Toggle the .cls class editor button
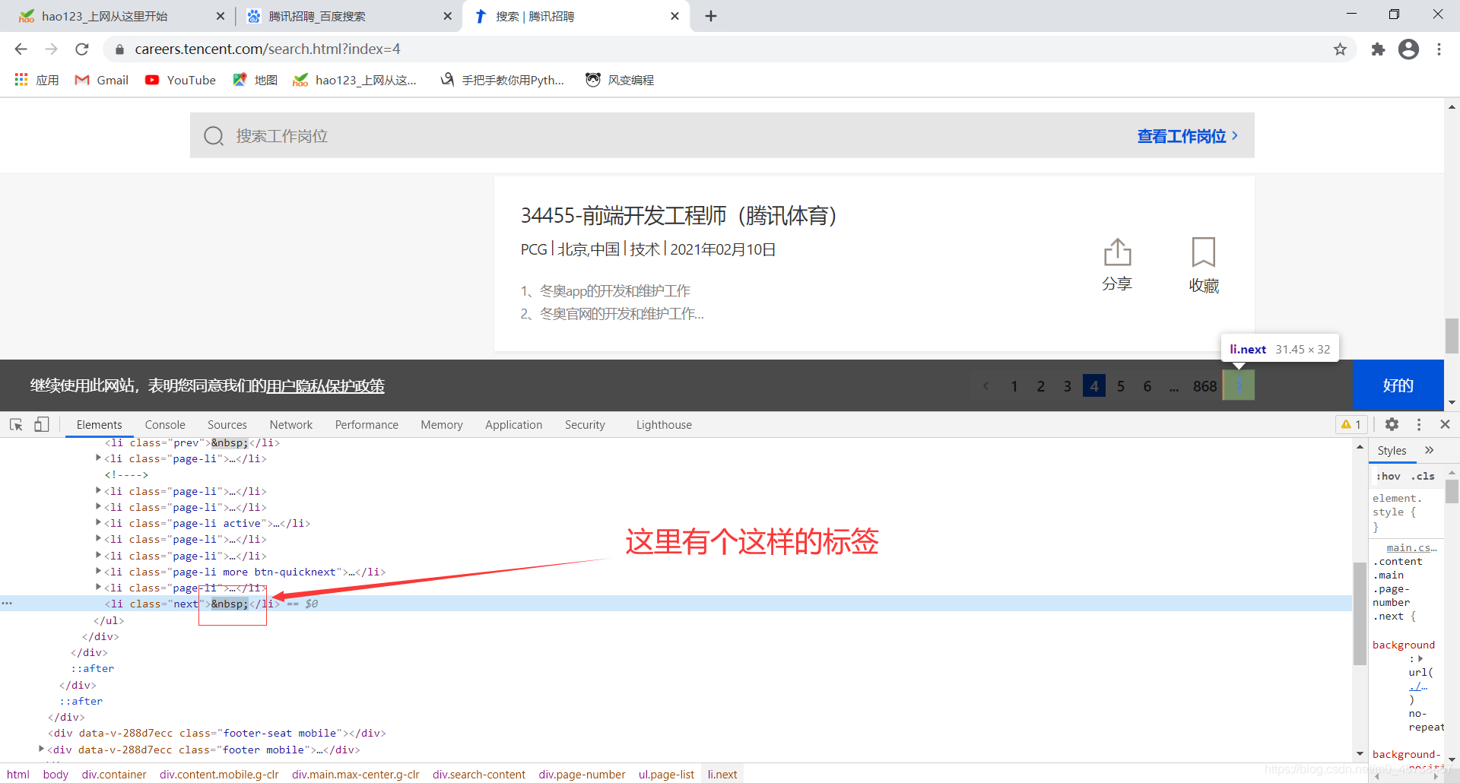This screenshot has width=1460, height=783. (x=1423, y=476)
